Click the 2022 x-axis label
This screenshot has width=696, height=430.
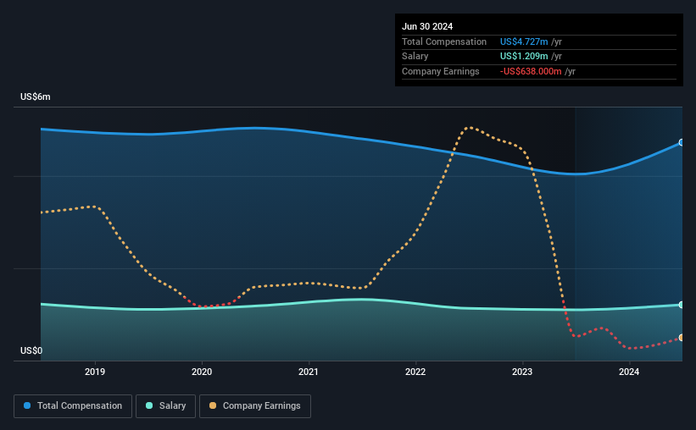415,372
